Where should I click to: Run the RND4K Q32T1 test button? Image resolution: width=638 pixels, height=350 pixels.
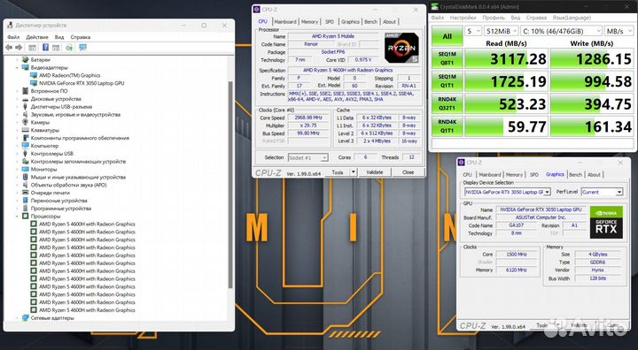click(447, 104)
